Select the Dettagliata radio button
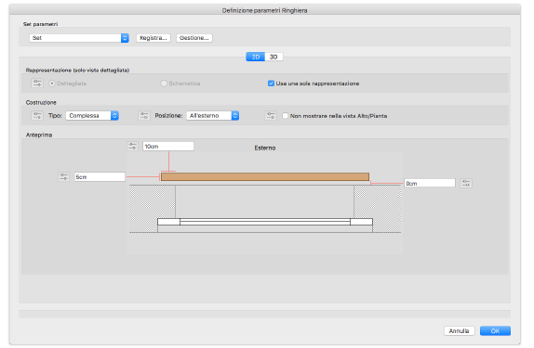This screenshot has height=348, width=534. coord(52,84)
